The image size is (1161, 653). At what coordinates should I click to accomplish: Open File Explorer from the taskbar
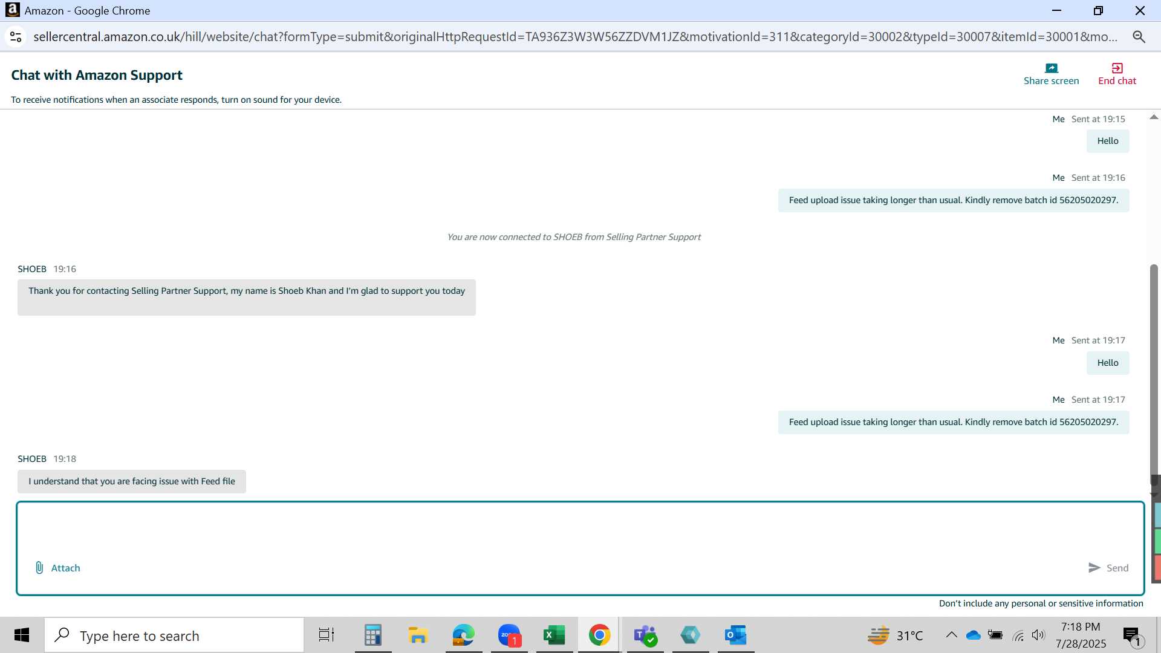(x=418, y=635)
